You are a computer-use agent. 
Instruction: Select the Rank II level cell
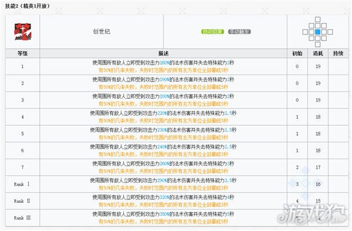(22, 201)
